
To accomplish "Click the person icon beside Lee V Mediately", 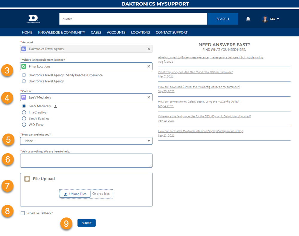I will pyautogui.click(x=55, y=106).
